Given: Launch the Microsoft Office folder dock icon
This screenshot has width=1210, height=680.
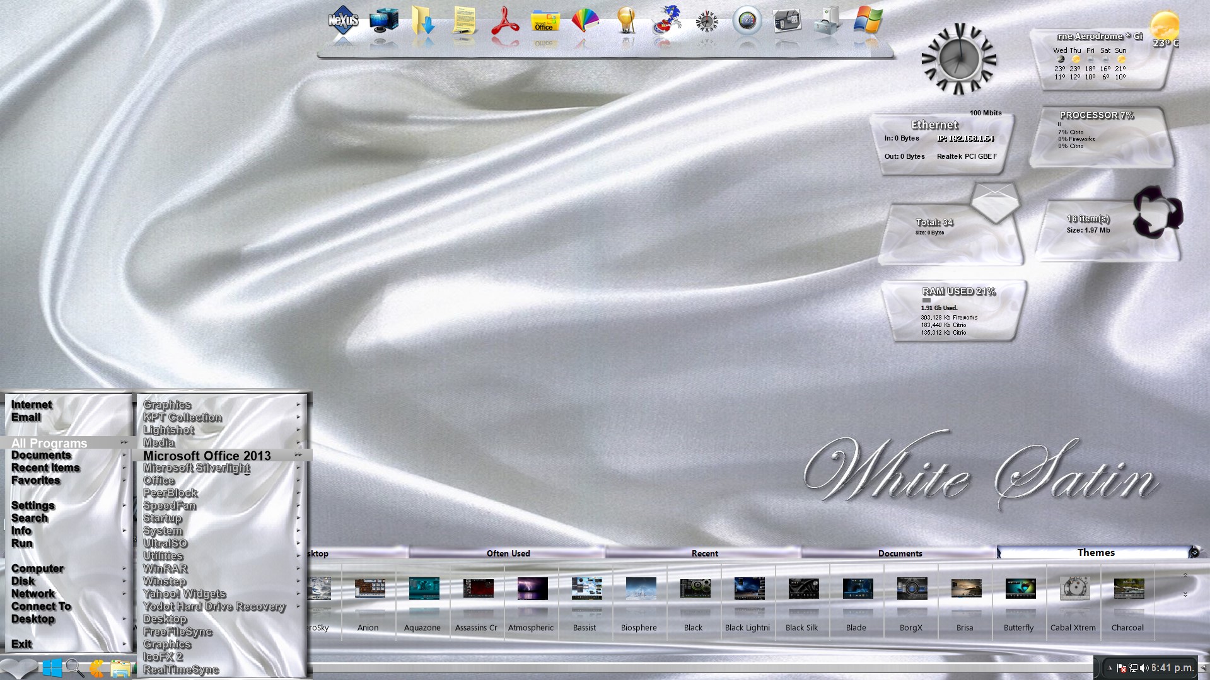Looking at the screenshot, I should pos(545,21).
